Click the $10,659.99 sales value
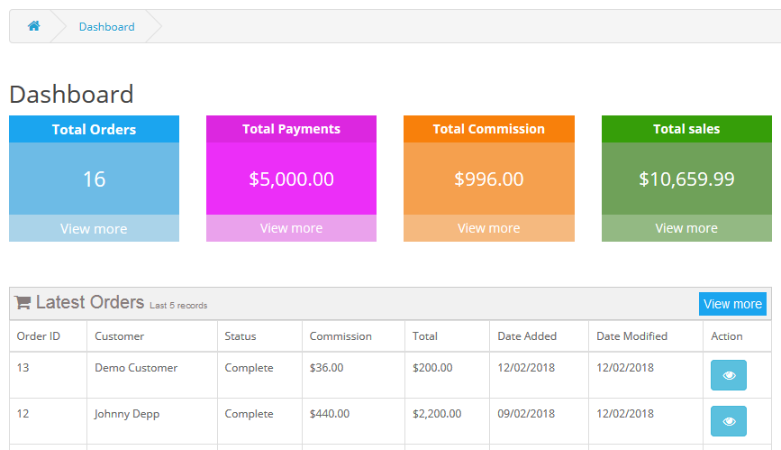The height and width of the screenshot is (450, 781). pos(686,179)
